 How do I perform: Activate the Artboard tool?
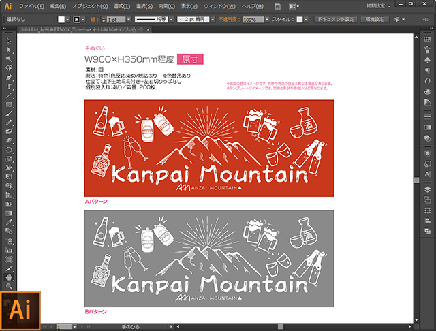tap(9, 259)
